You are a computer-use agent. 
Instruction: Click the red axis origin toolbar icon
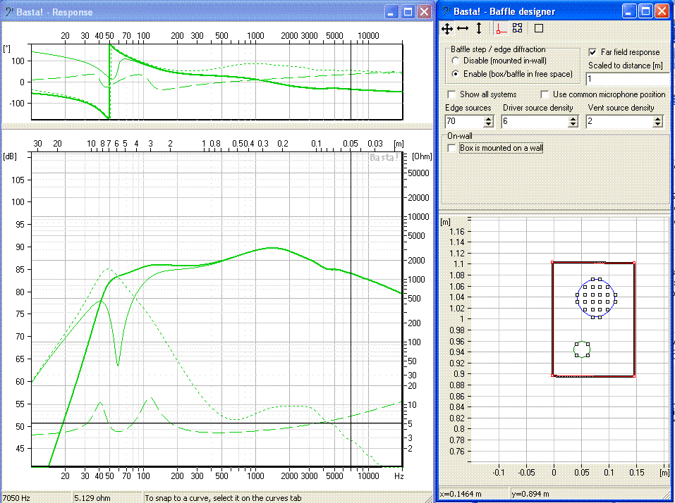tap(501, 28)
